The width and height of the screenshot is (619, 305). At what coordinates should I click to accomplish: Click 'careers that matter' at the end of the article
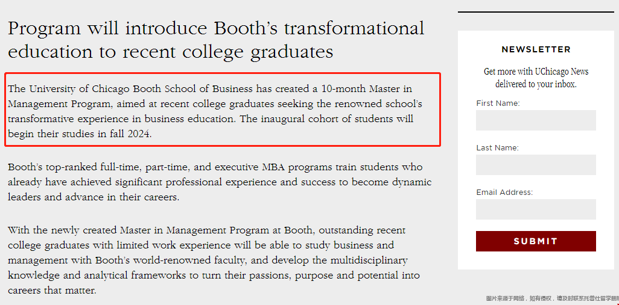(52, 291)
